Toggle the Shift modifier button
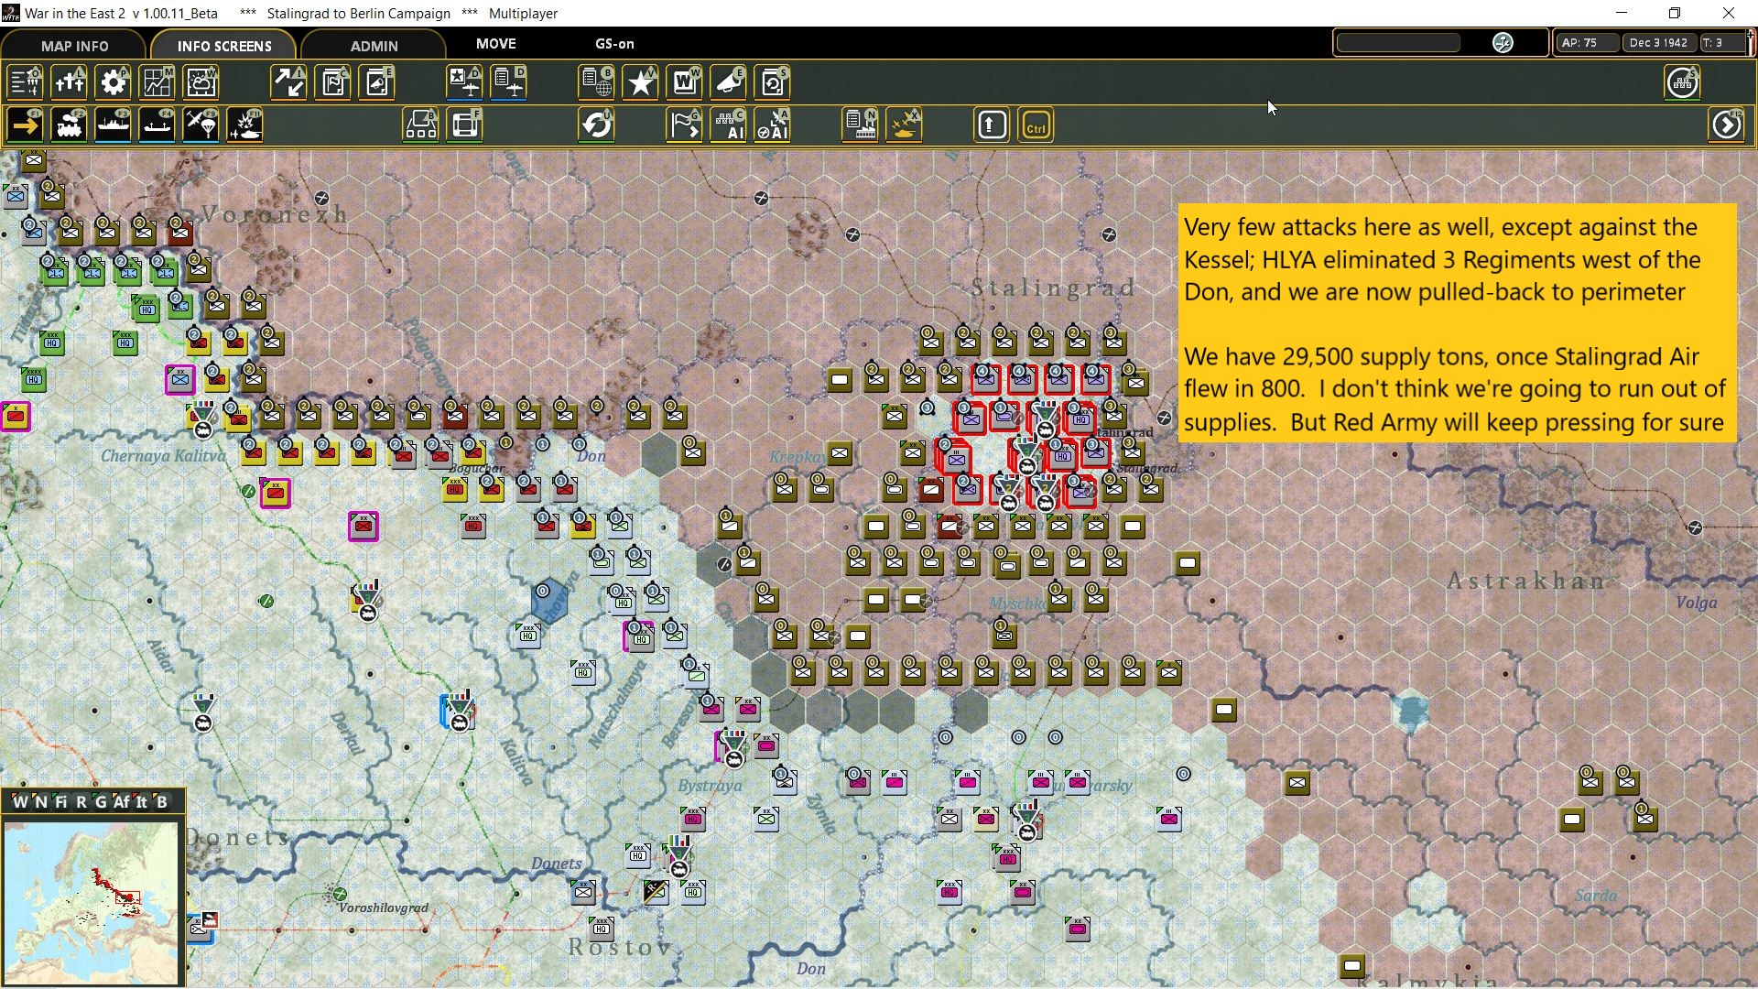The width and height of the screenshot is (1758, 989). [x=992, y=125]
